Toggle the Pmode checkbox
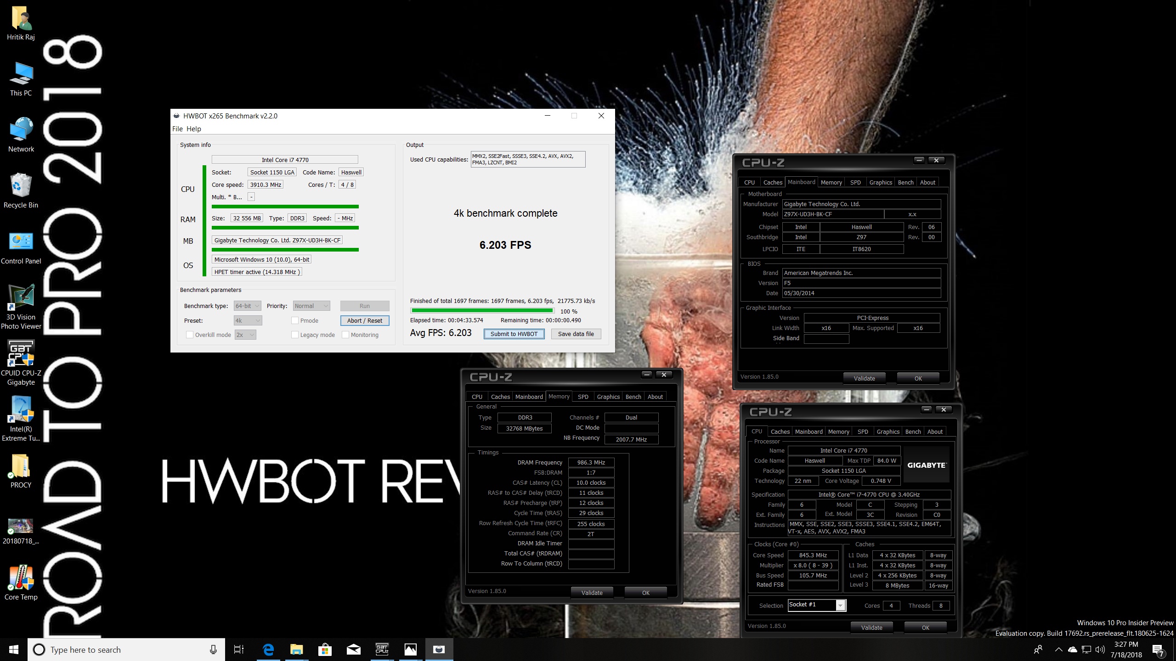1176x661 pixels. pos(295,320)
